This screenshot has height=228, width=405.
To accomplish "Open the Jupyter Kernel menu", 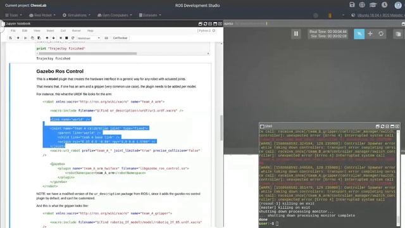I will (x=76, y=30).
